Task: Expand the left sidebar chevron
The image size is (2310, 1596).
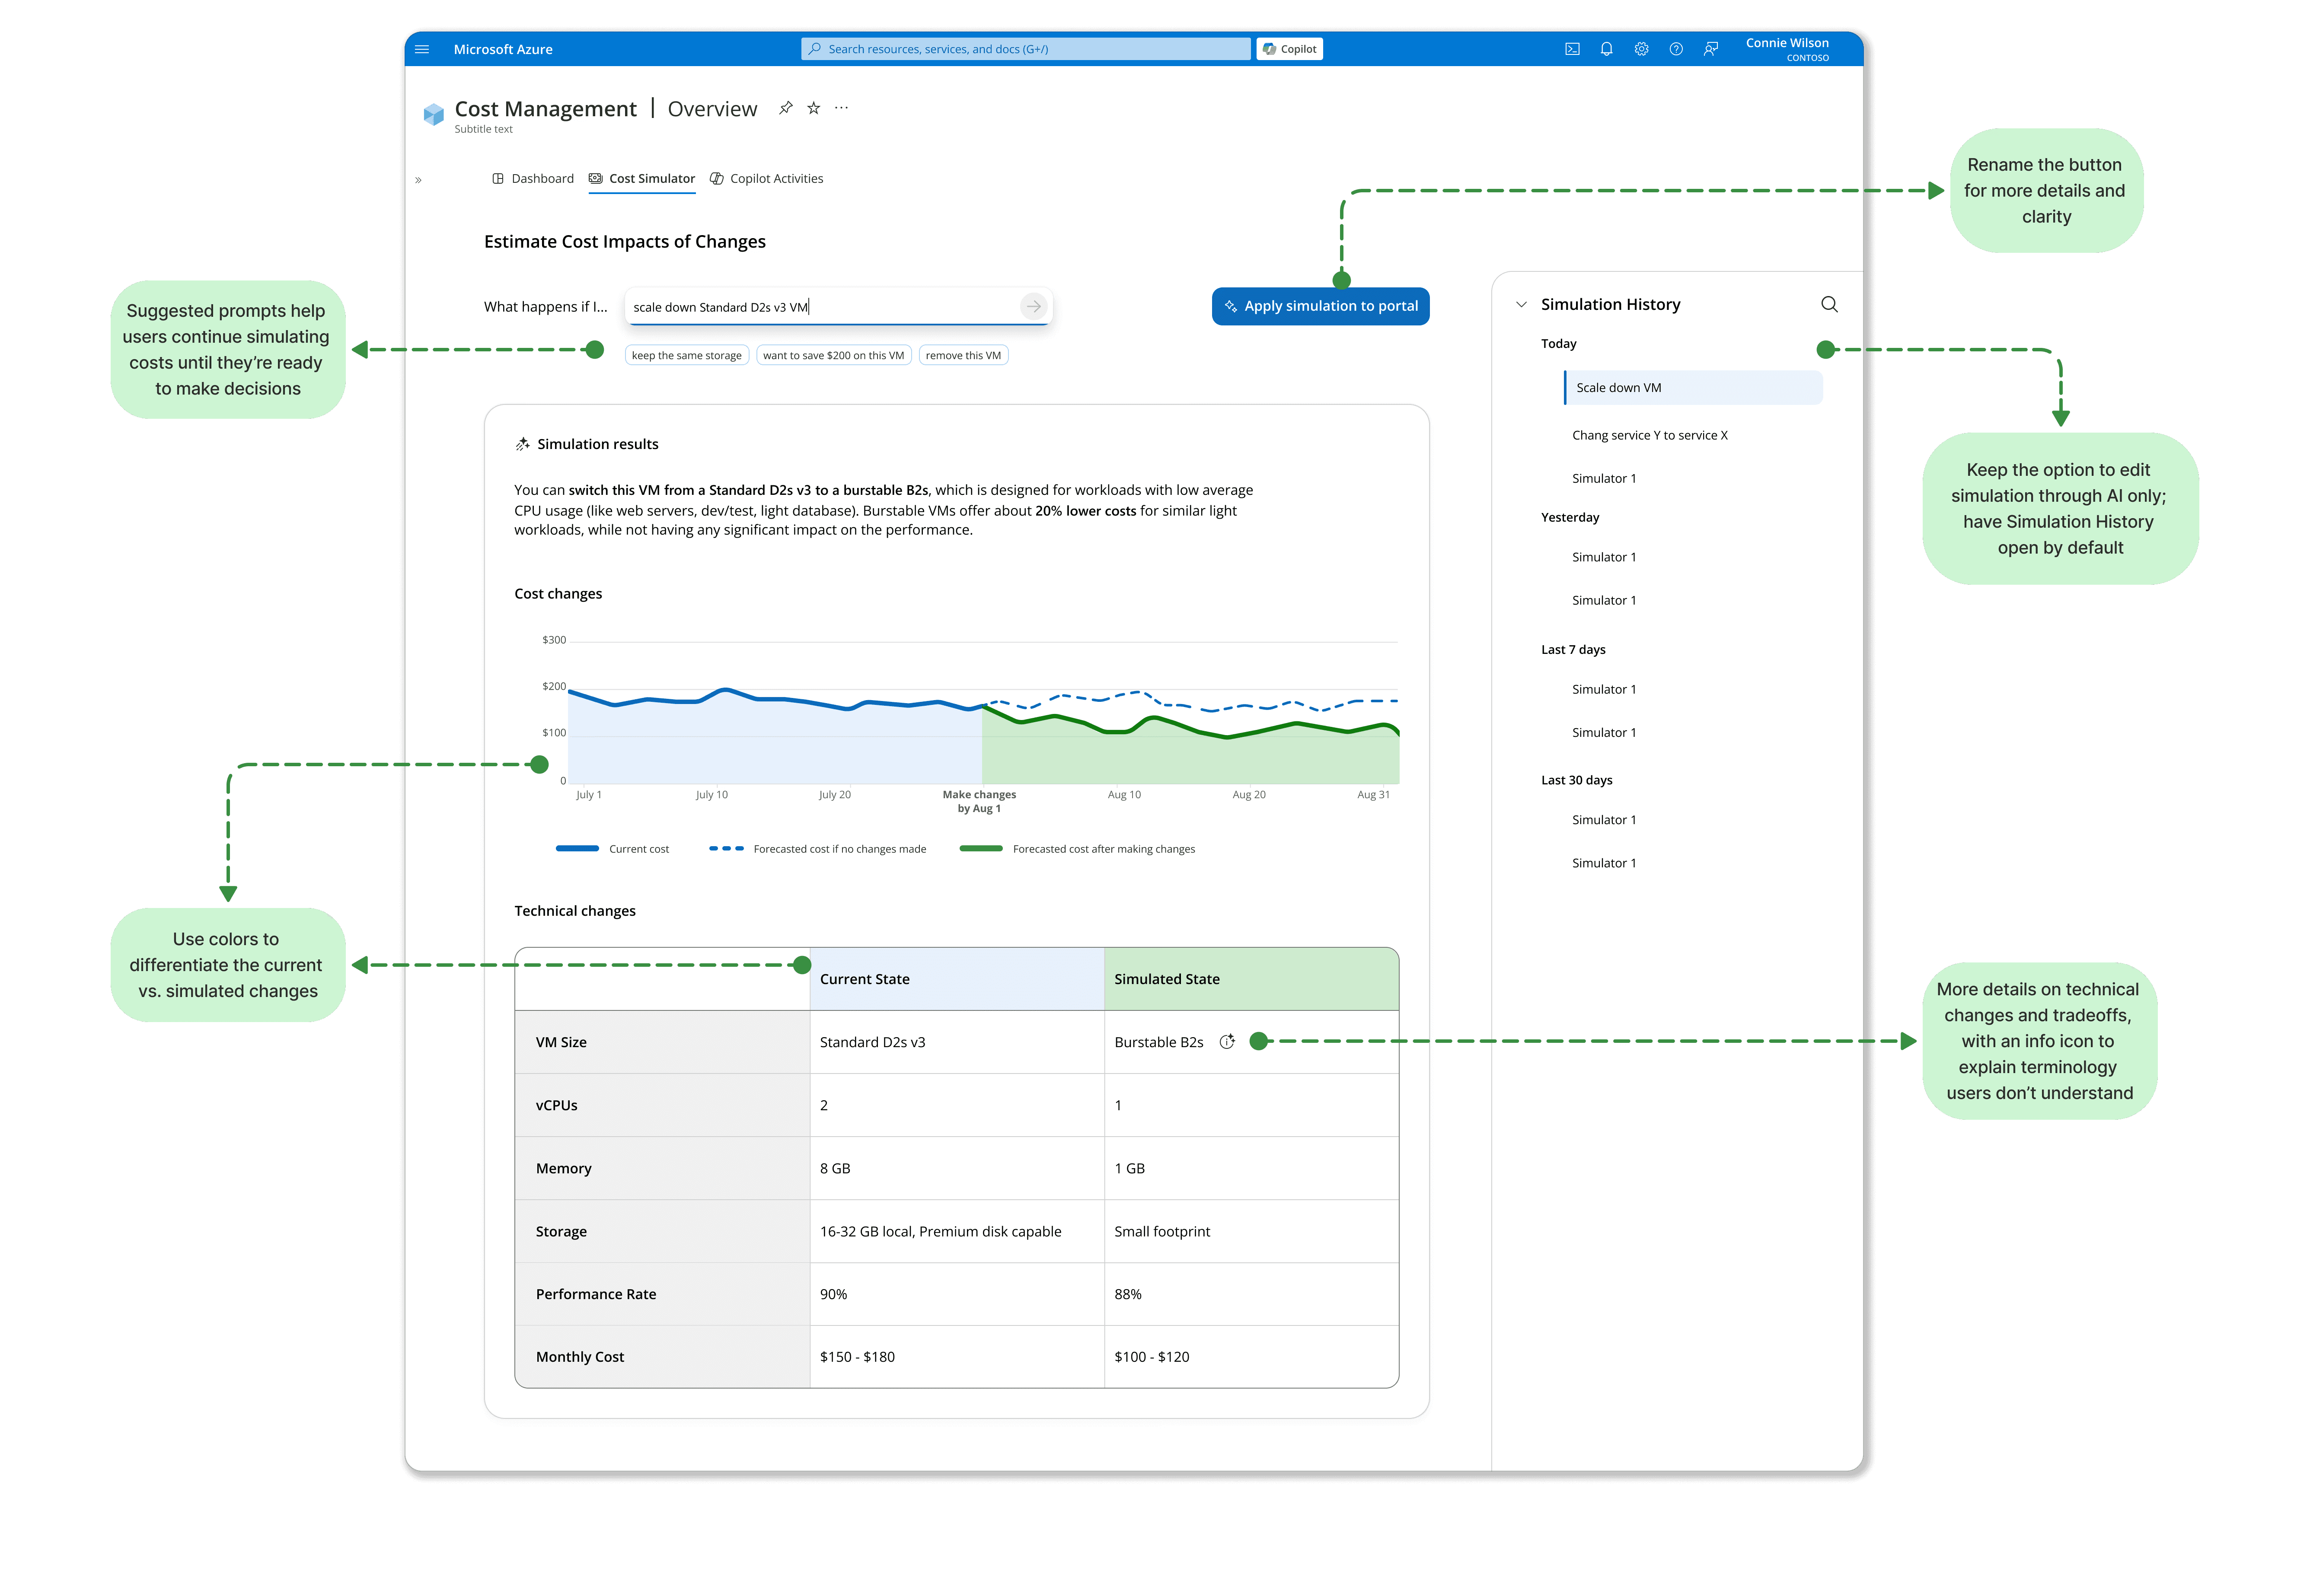Action: (418, 180)
